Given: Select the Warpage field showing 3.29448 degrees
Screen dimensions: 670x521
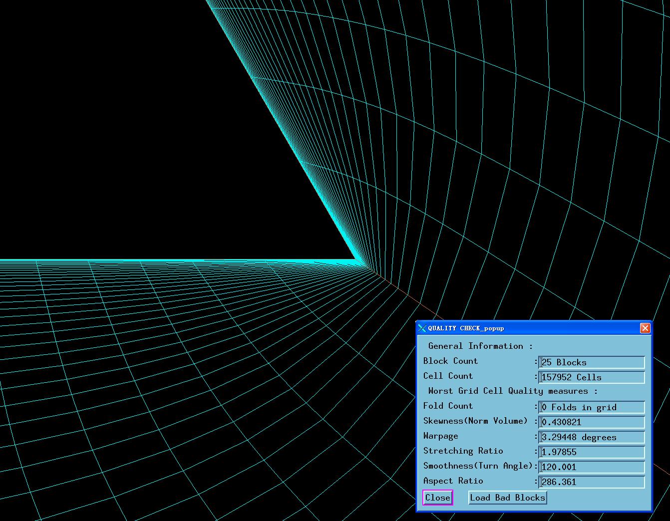Looking at the screenshot, I should [x=592, y=437].
